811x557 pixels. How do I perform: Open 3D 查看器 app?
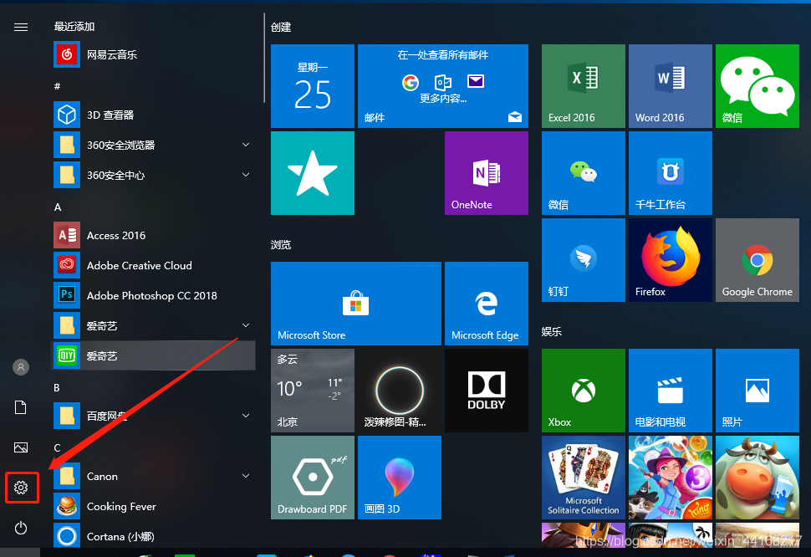(x=155, y=115)
